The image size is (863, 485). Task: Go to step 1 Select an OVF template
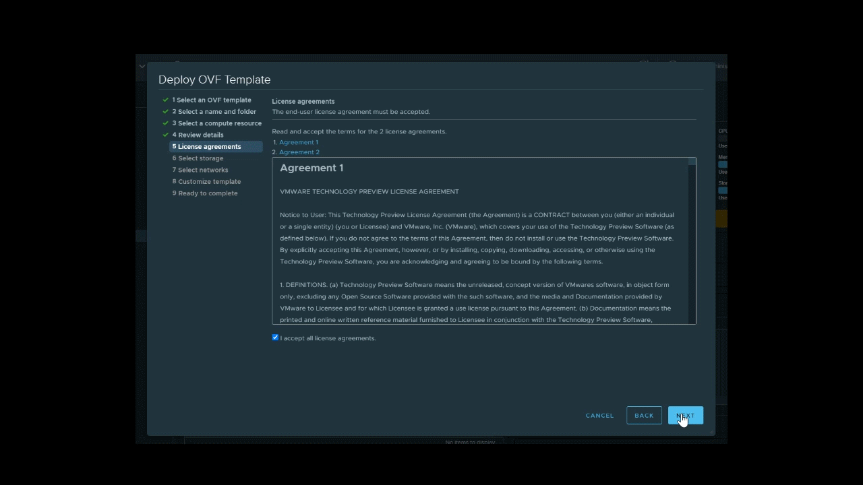pos(211,100)
